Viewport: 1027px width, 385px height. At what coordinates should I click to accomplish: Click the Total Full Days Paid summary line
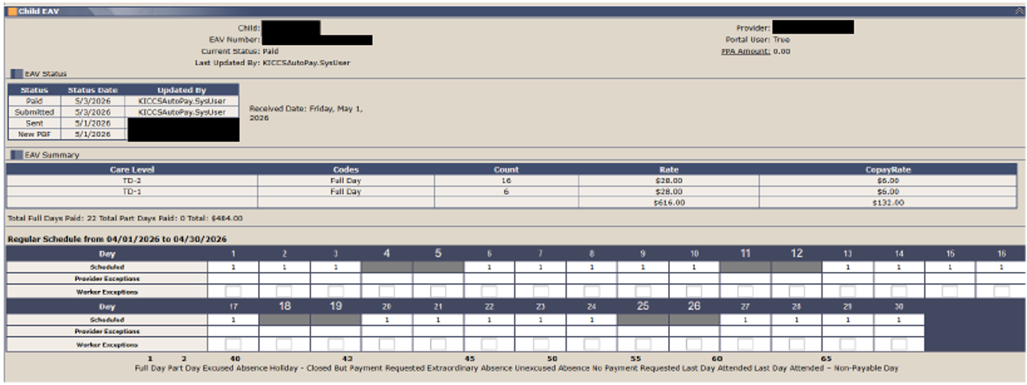click(124, 217)
